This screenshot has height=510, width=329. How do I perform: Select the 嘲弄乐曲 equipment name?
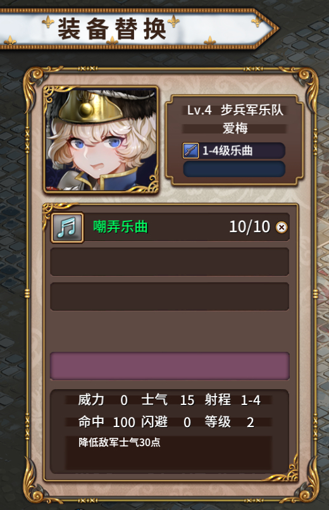tap(121, 227)
